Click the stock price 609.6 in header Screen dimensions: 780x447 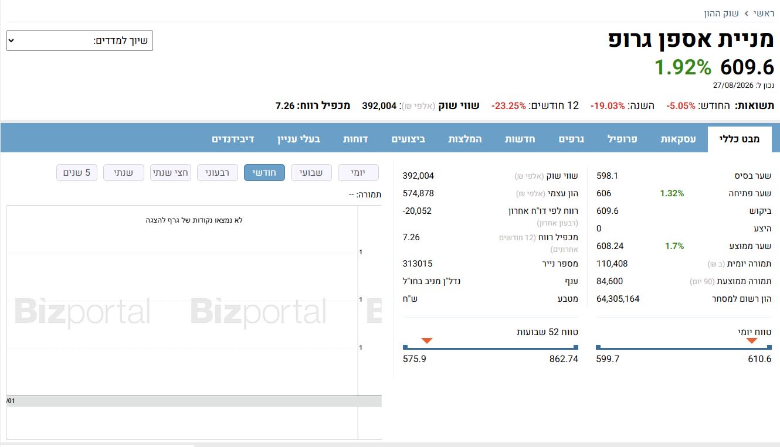(x=747, y=67)
